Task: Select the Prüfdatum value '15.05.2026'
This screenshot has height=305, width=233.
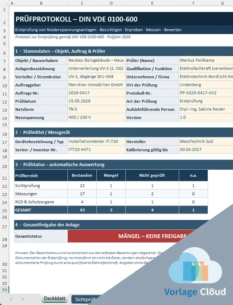Action: (96, 101)
